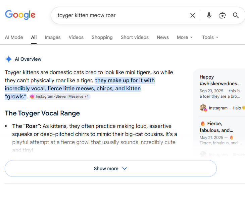245x197 pixels.
Task: Click the highlighted text 'they make up for it with'
Action: coord(125,81)
